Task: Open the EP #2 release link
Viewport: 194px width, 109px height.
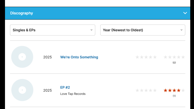Action: click(65, 87)
